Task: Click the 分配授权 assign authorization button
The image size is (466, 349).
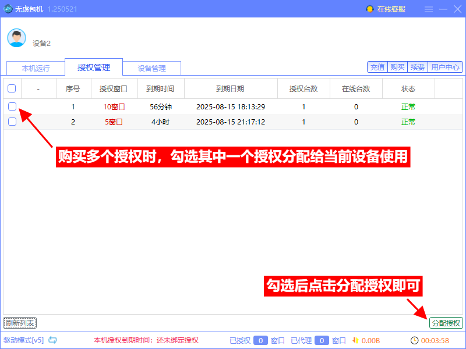Action: 446,323
